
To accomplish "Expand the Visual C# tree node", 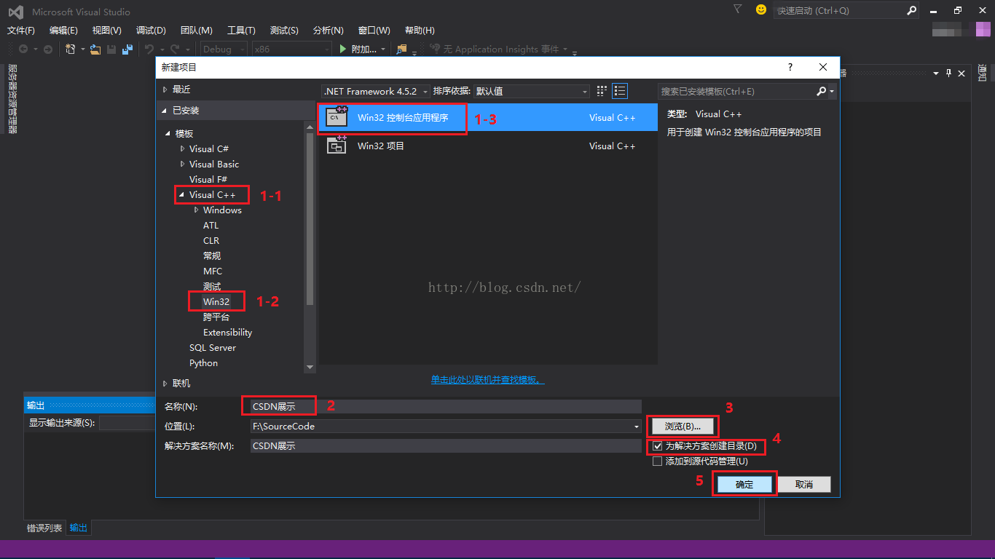I will point(183,148).
